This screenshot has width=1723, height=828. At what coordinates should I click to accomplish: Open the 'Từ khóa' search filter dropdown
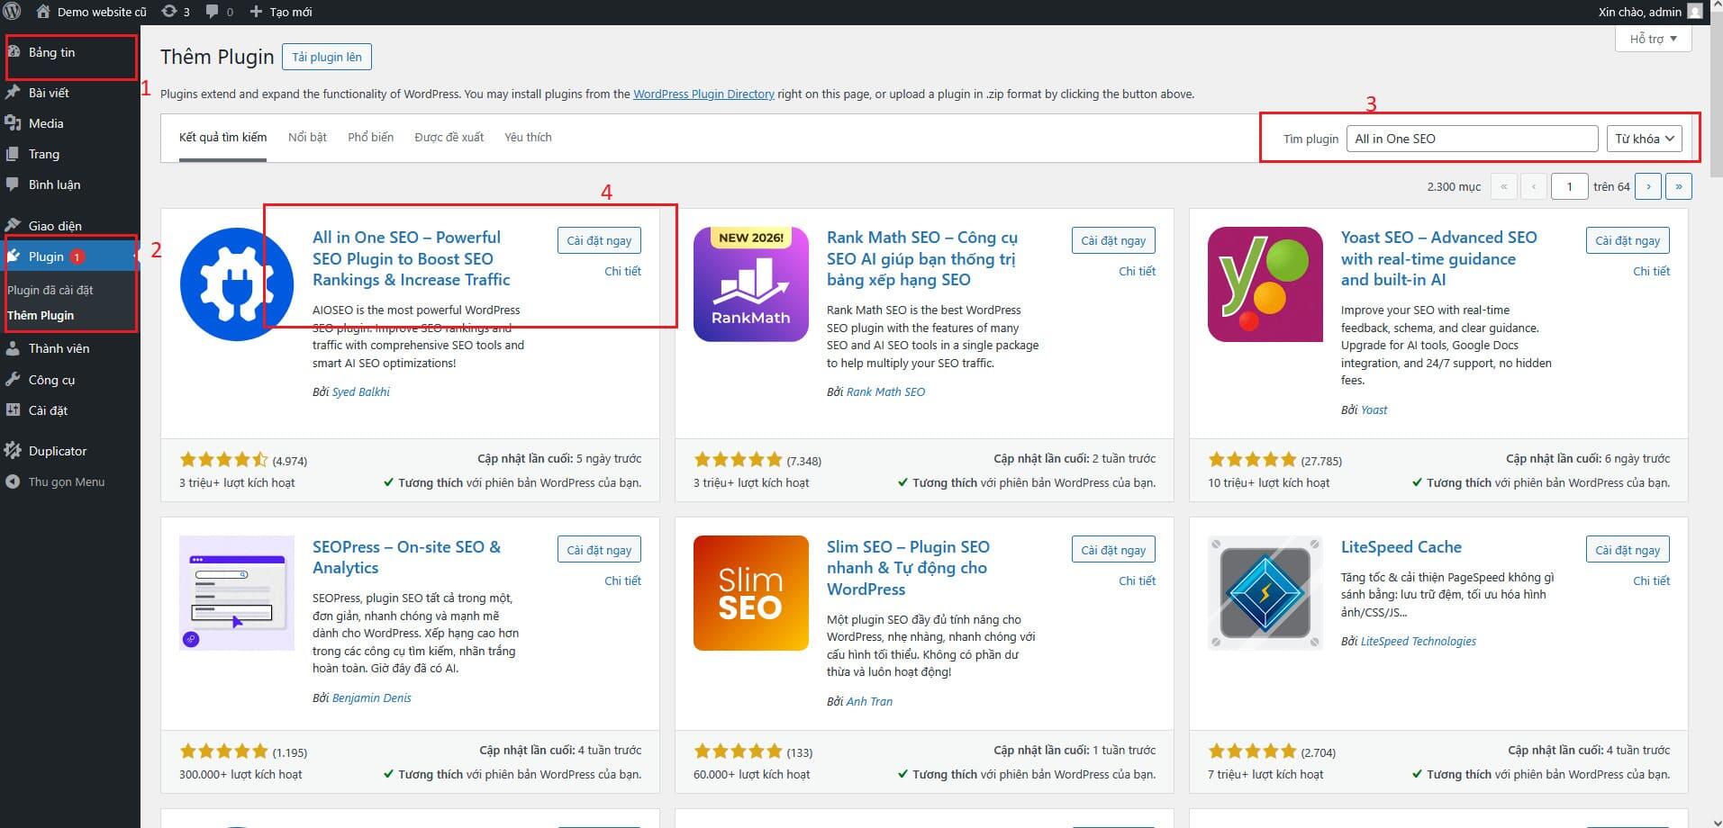[x=1644, y=138]
